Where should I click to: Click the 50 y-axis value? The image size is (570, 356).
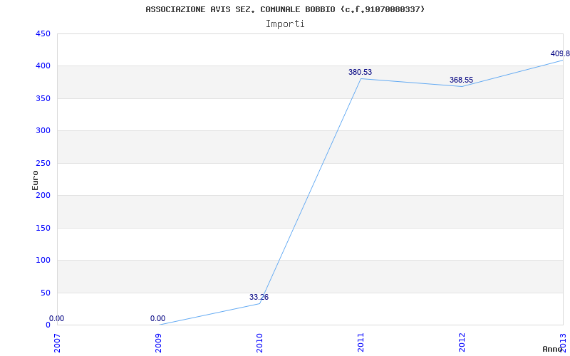click(x=46, y=293)
